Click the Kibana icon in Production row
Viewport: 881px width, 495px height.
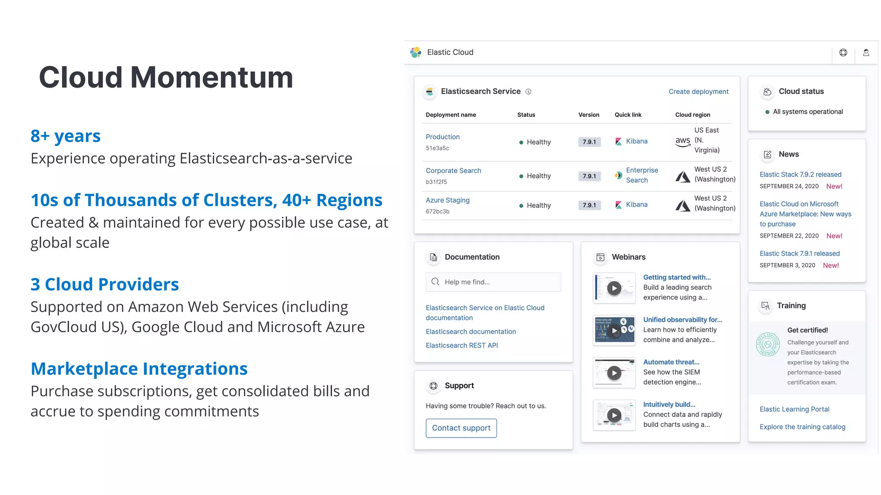click(618, 141)
